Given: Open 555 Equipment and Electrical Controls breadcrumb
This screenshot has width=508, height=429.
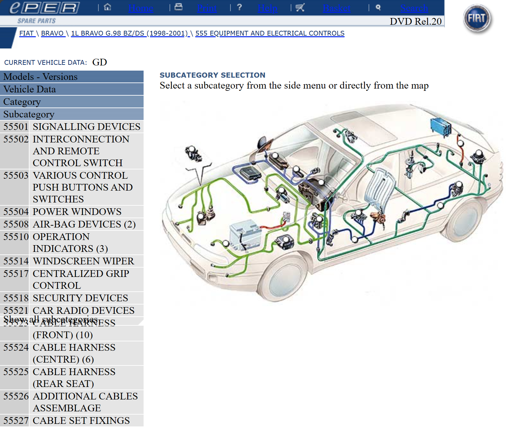Looking at the screenshot, I should tap(270, 33).
